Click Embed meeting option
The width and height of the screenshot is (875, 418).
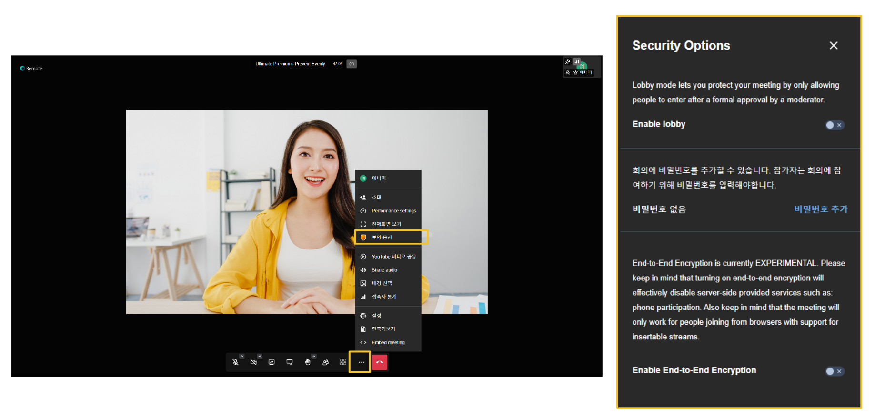point(388,343)
